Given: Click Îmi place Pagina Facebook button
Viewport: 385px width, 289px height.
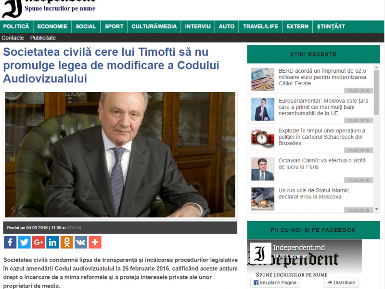Looking at the screenshot, I should coord(275,283).
